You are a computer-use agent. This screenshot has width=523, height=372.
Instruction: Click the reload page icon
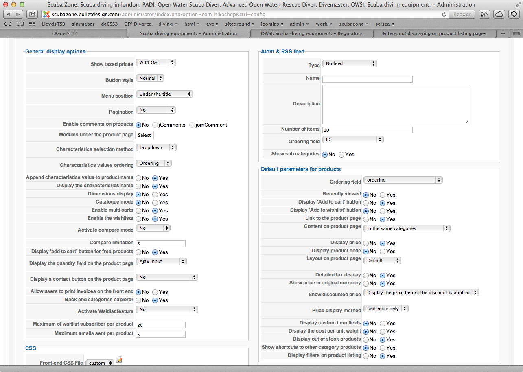click(444, 14)
